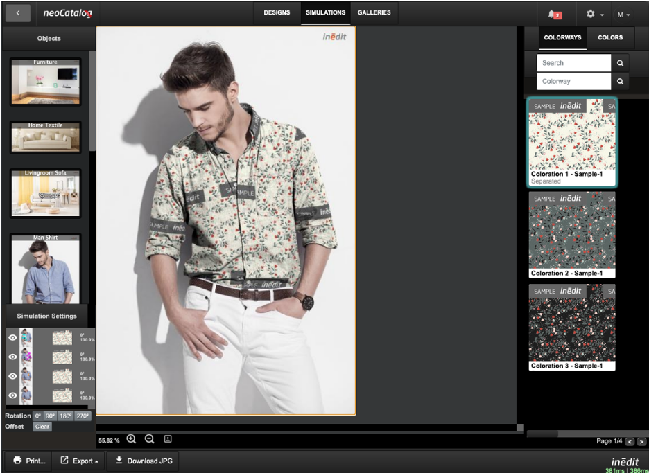Go to previous colorway page
649x473 pixels.
tap(630, 442)
